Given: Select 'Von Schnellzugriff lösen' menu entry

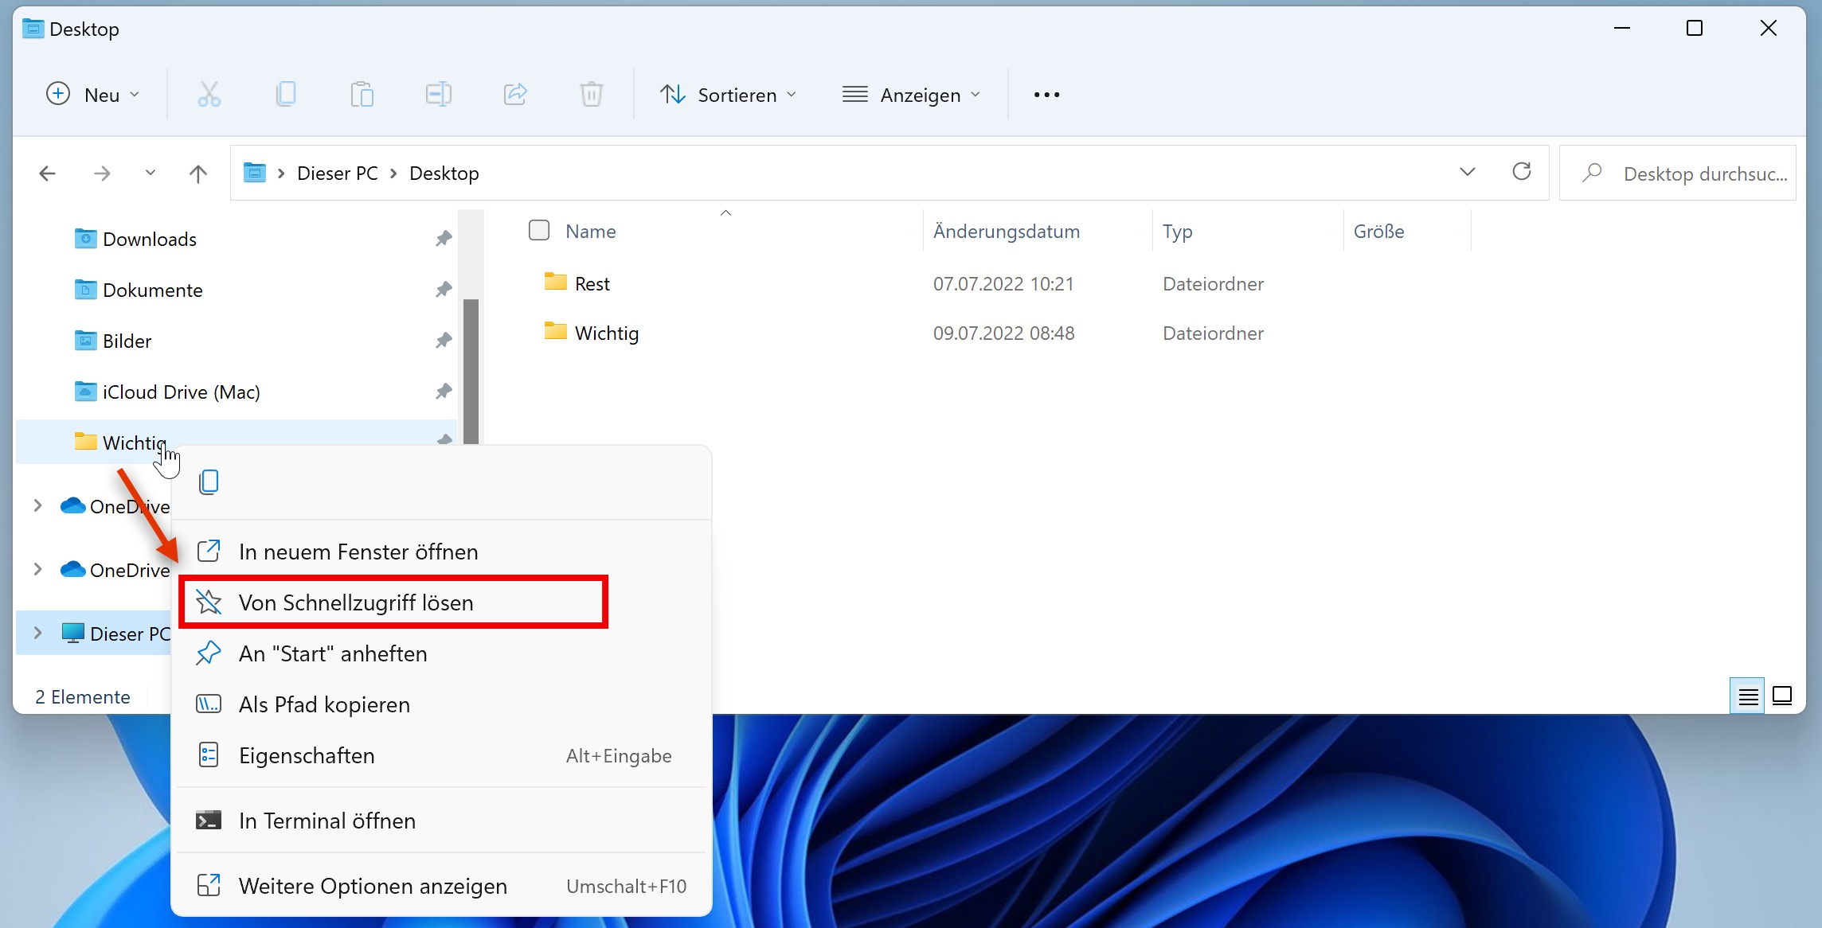Looking at the screenshot, I should tap(355, 602).
